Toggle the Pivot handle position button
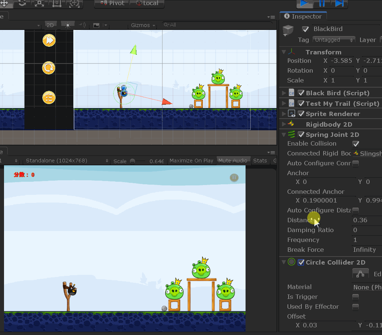 [x=112, y=3]
